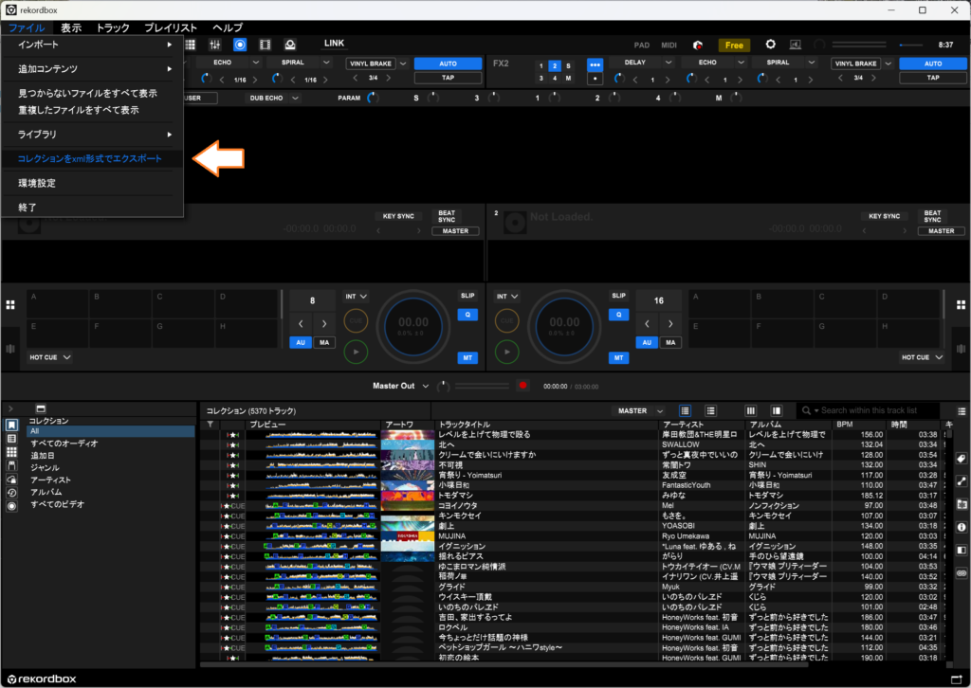The image size is (971, 688).
Task: Open the tag panel icon in right sidebar
Action: 961,459
